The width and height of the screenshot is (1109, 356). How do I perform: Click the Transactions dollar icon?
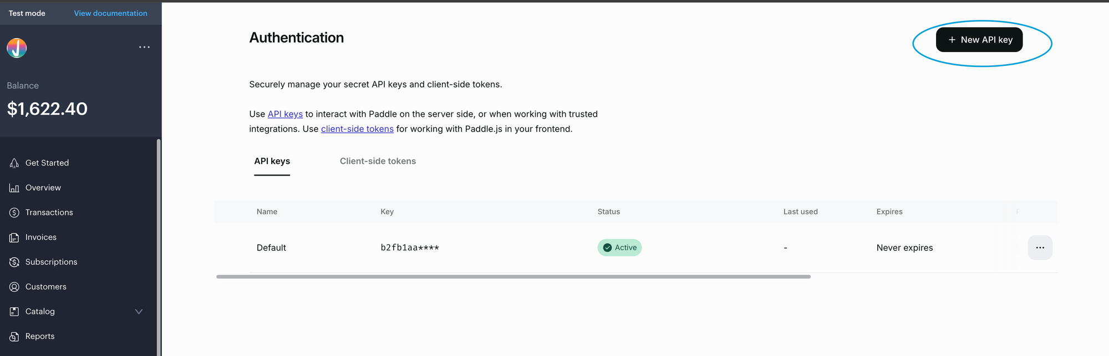[14, 213]
